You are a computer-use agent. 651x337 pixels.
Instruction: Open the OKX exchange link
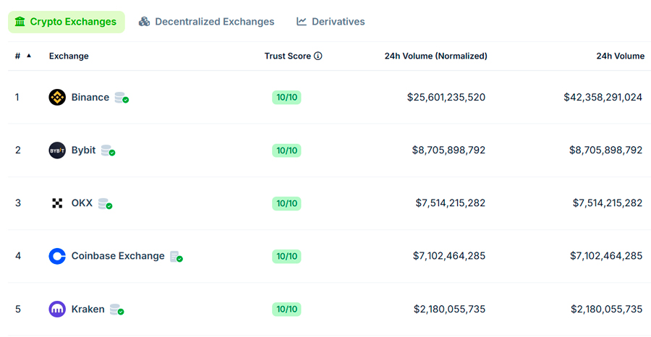(x=82, y=203)
